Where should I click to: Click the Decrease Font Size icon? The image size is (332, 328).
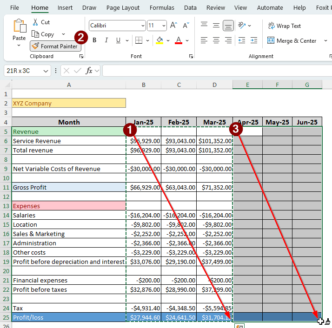tap(186, 26)
